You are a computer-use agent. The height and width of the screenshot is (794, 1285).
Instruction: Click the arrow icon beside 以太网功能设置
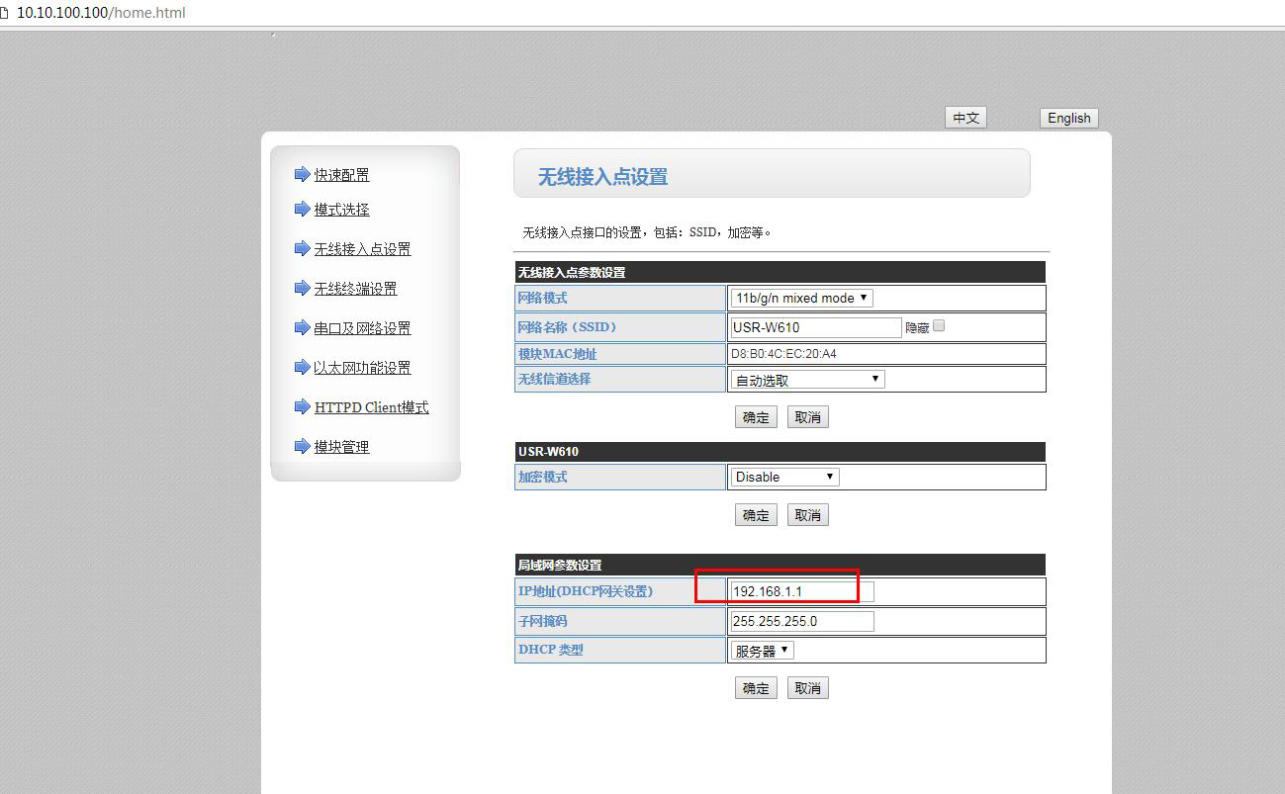[302, 367]
